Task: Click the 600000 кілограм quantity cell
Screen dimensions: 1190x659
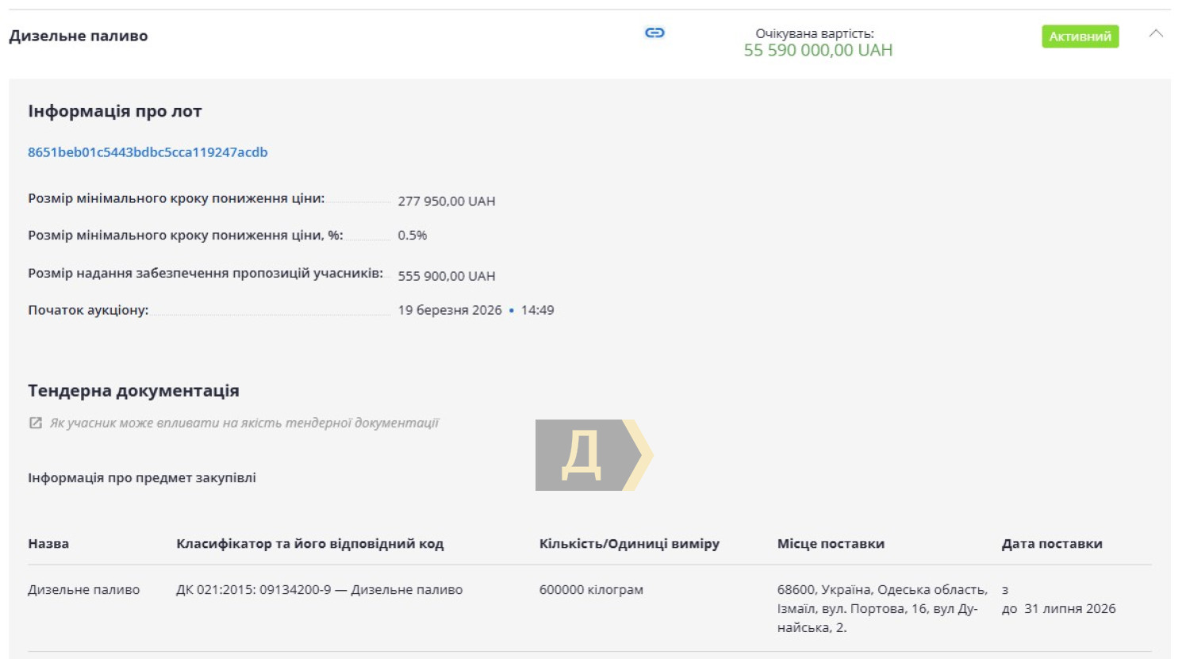Action: pos(591,590)
